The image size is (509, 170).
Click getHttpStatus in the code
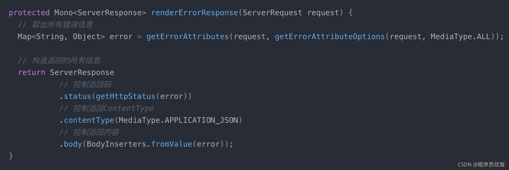125,96
